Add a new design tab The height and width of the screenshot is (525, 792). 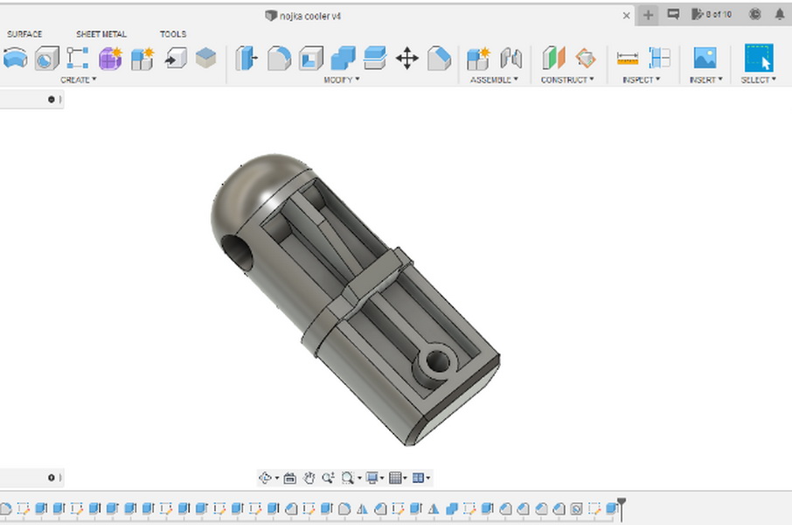(x=648, y=15)
